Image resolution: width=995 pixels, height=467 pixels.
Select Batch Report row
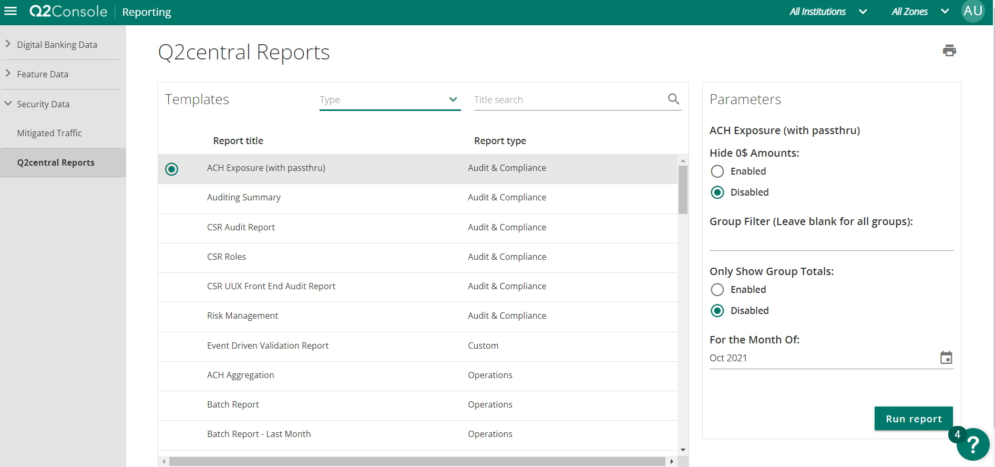coord(418,405)
